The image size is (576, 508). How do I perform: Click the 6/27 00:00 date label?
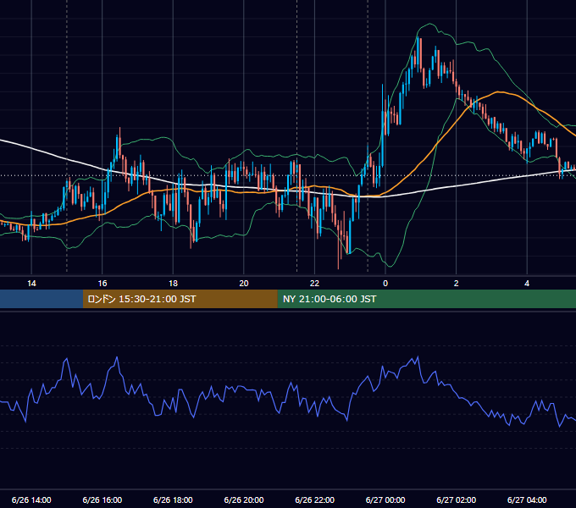(385, 500)
